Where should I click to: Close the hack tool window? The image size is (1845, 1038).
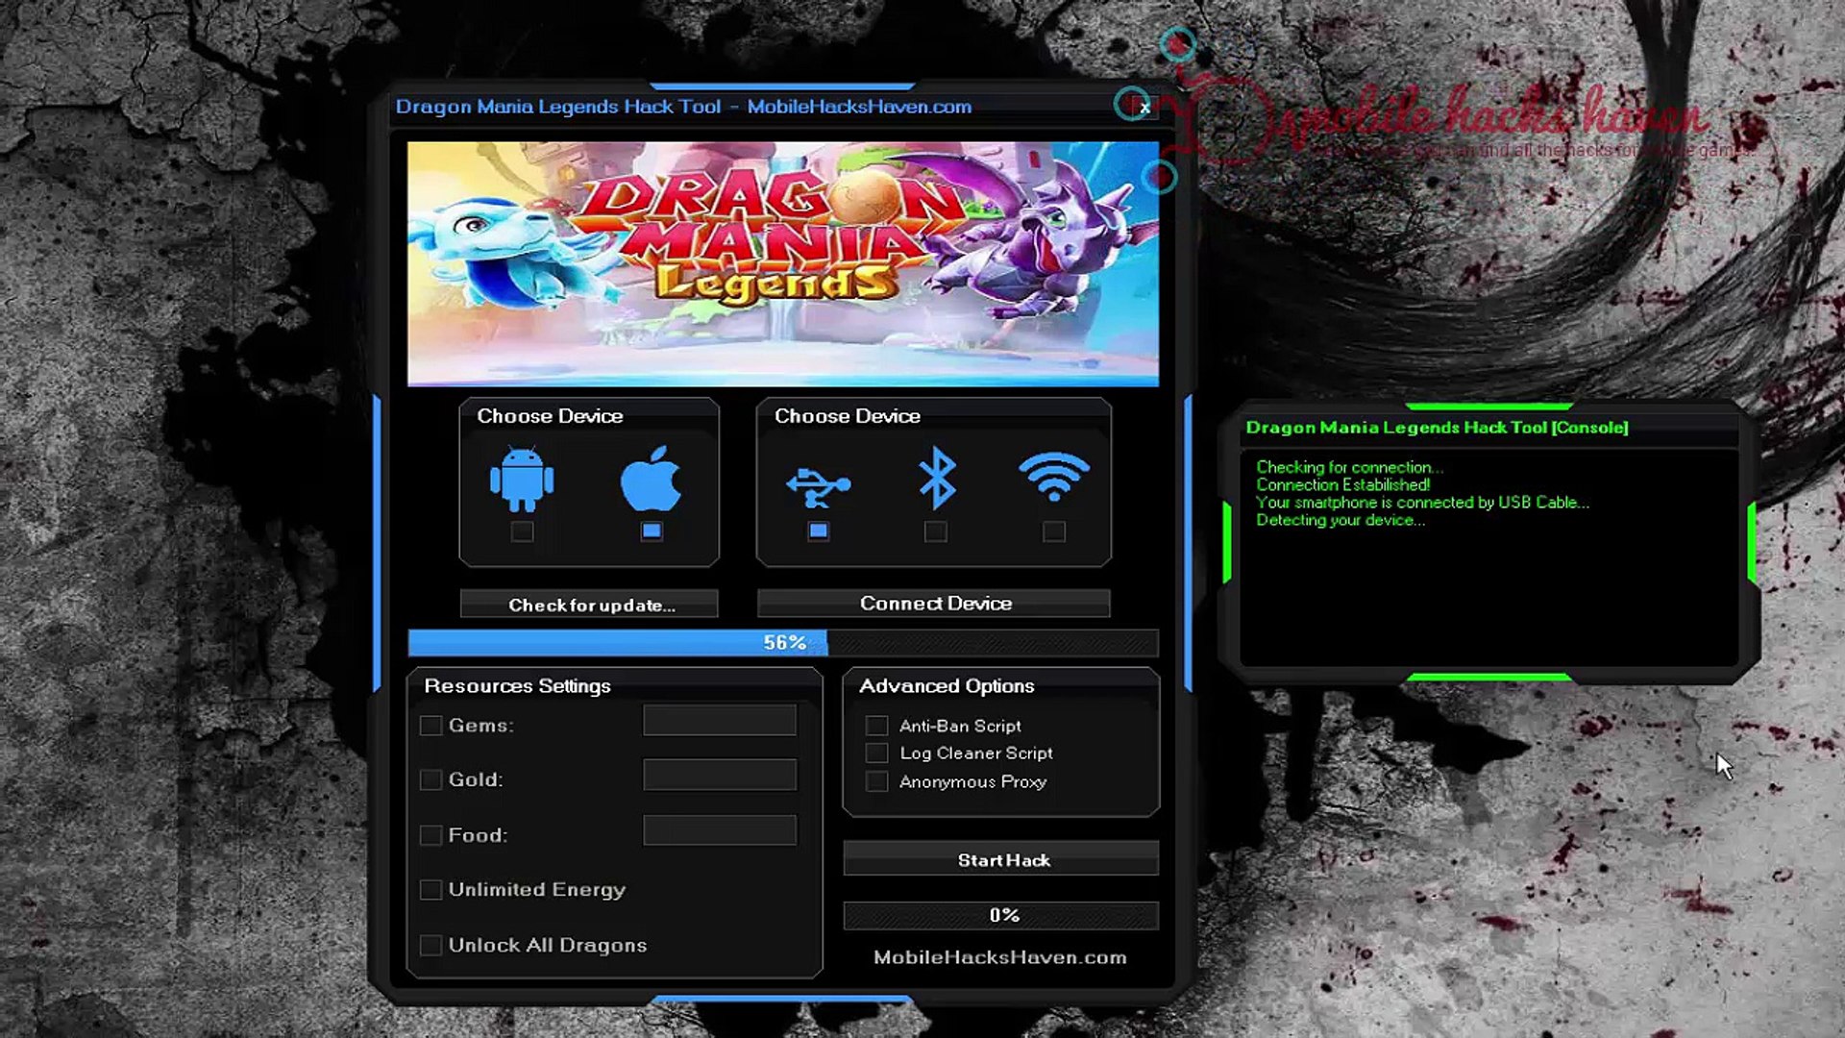1144,108
